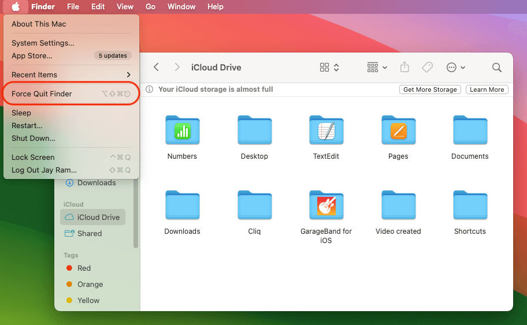Select the Video created folder
527x325 pixels.
point(398,205)
